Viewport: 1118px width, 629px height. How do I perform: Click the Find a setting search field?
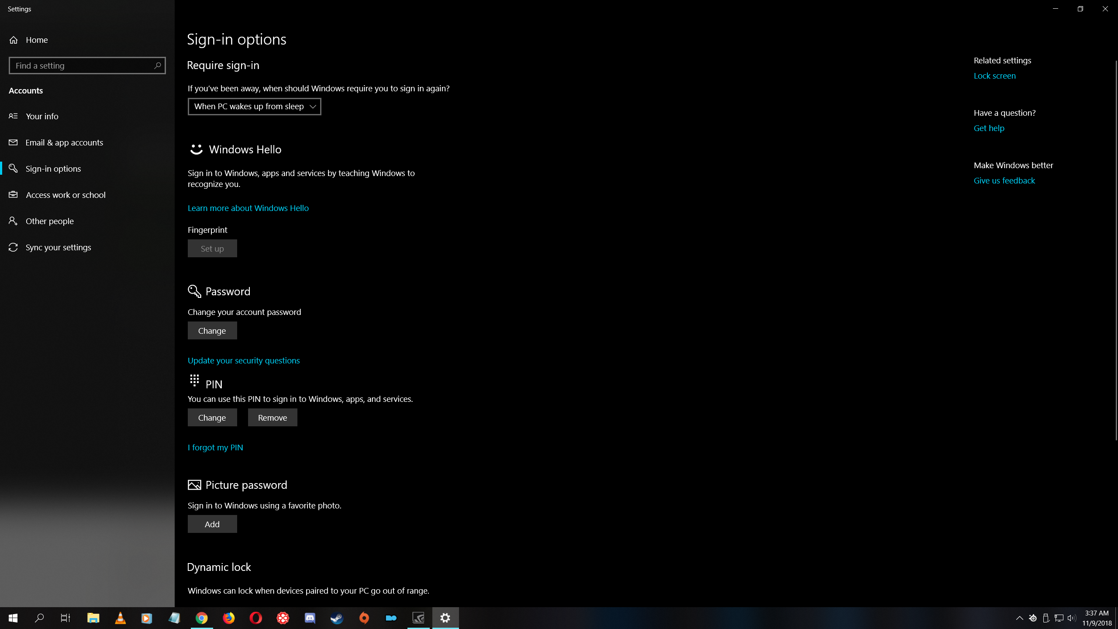tap(87, 65)
